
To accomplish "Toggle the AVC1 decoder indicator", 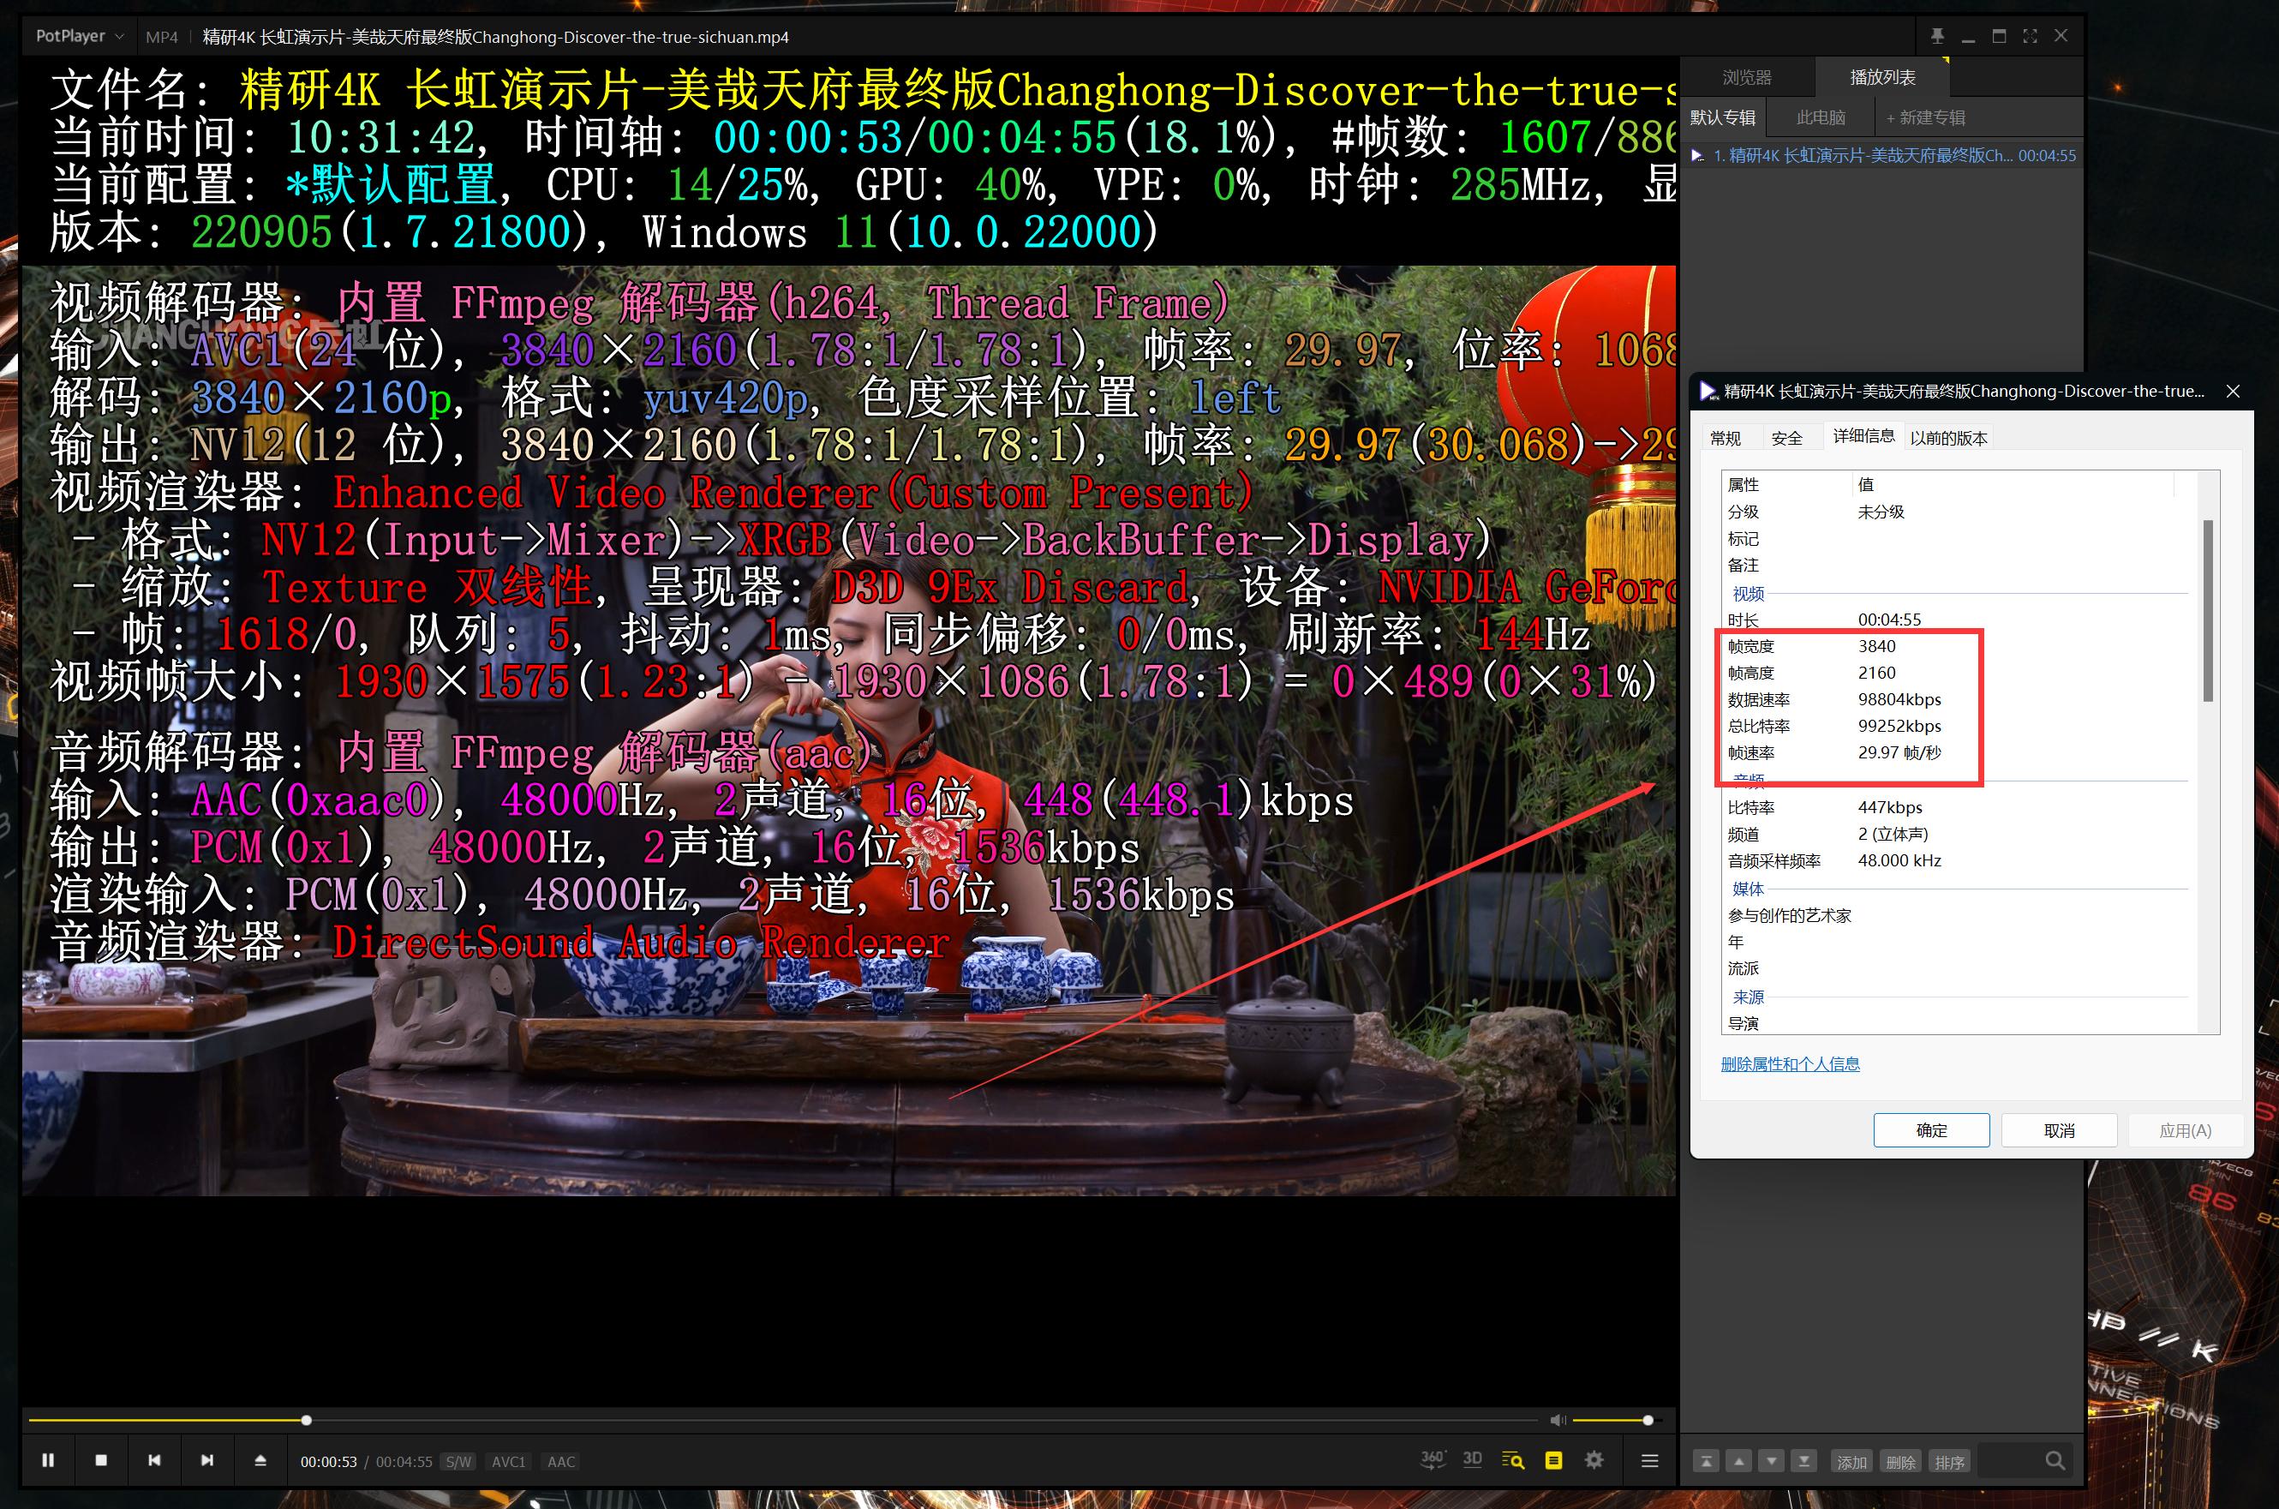I will point(509,1461).
